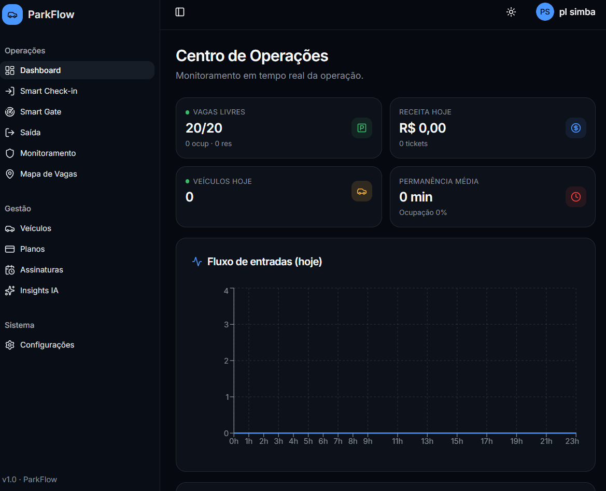
Task: Click the green parking P icon
Action: (x=362, y=128)
